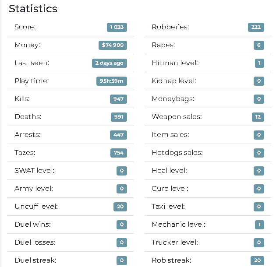Select the Play time badge 95h:59m
The width and height of the screenshot is (276, 267).
(112, 81)
